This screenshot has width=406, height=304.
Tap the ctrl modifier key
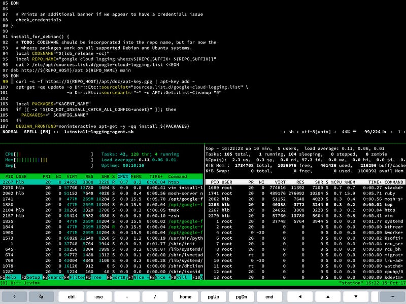(x=71, y=296)
